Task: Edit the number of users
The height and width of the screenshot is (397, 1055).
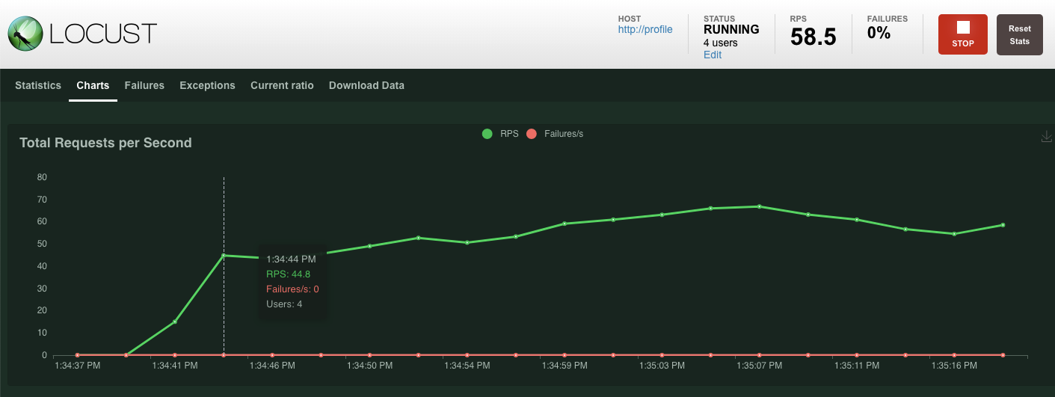Action: tap(712, 55)
